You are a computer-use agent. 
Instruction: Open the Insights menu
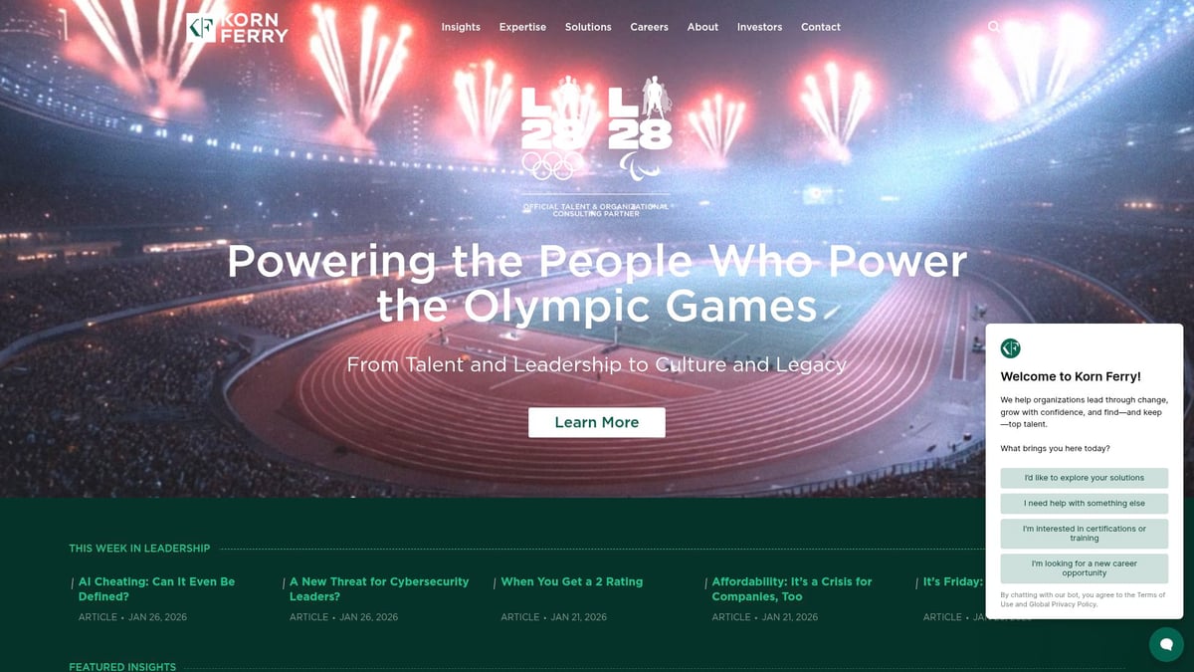click(x=461, y=27)
